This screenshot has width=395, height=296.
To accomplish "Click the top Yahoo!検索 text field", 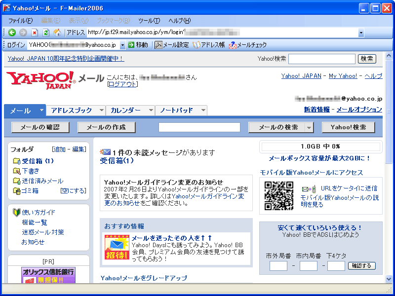I will (322, 59).
